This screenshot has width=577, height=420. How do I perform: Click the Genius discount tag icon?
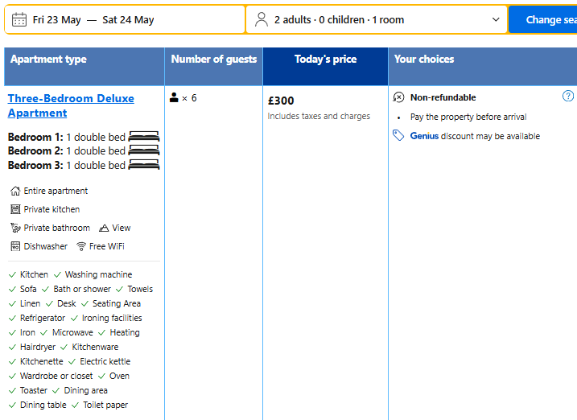(x=398, y=136)
